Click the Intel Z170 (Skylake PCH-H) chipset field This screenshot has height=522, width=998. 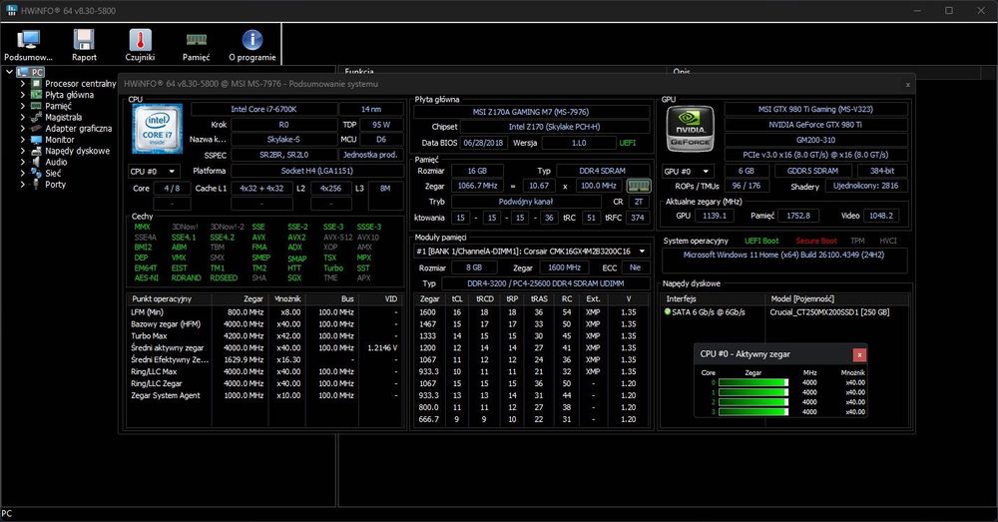tap(554, 127)
